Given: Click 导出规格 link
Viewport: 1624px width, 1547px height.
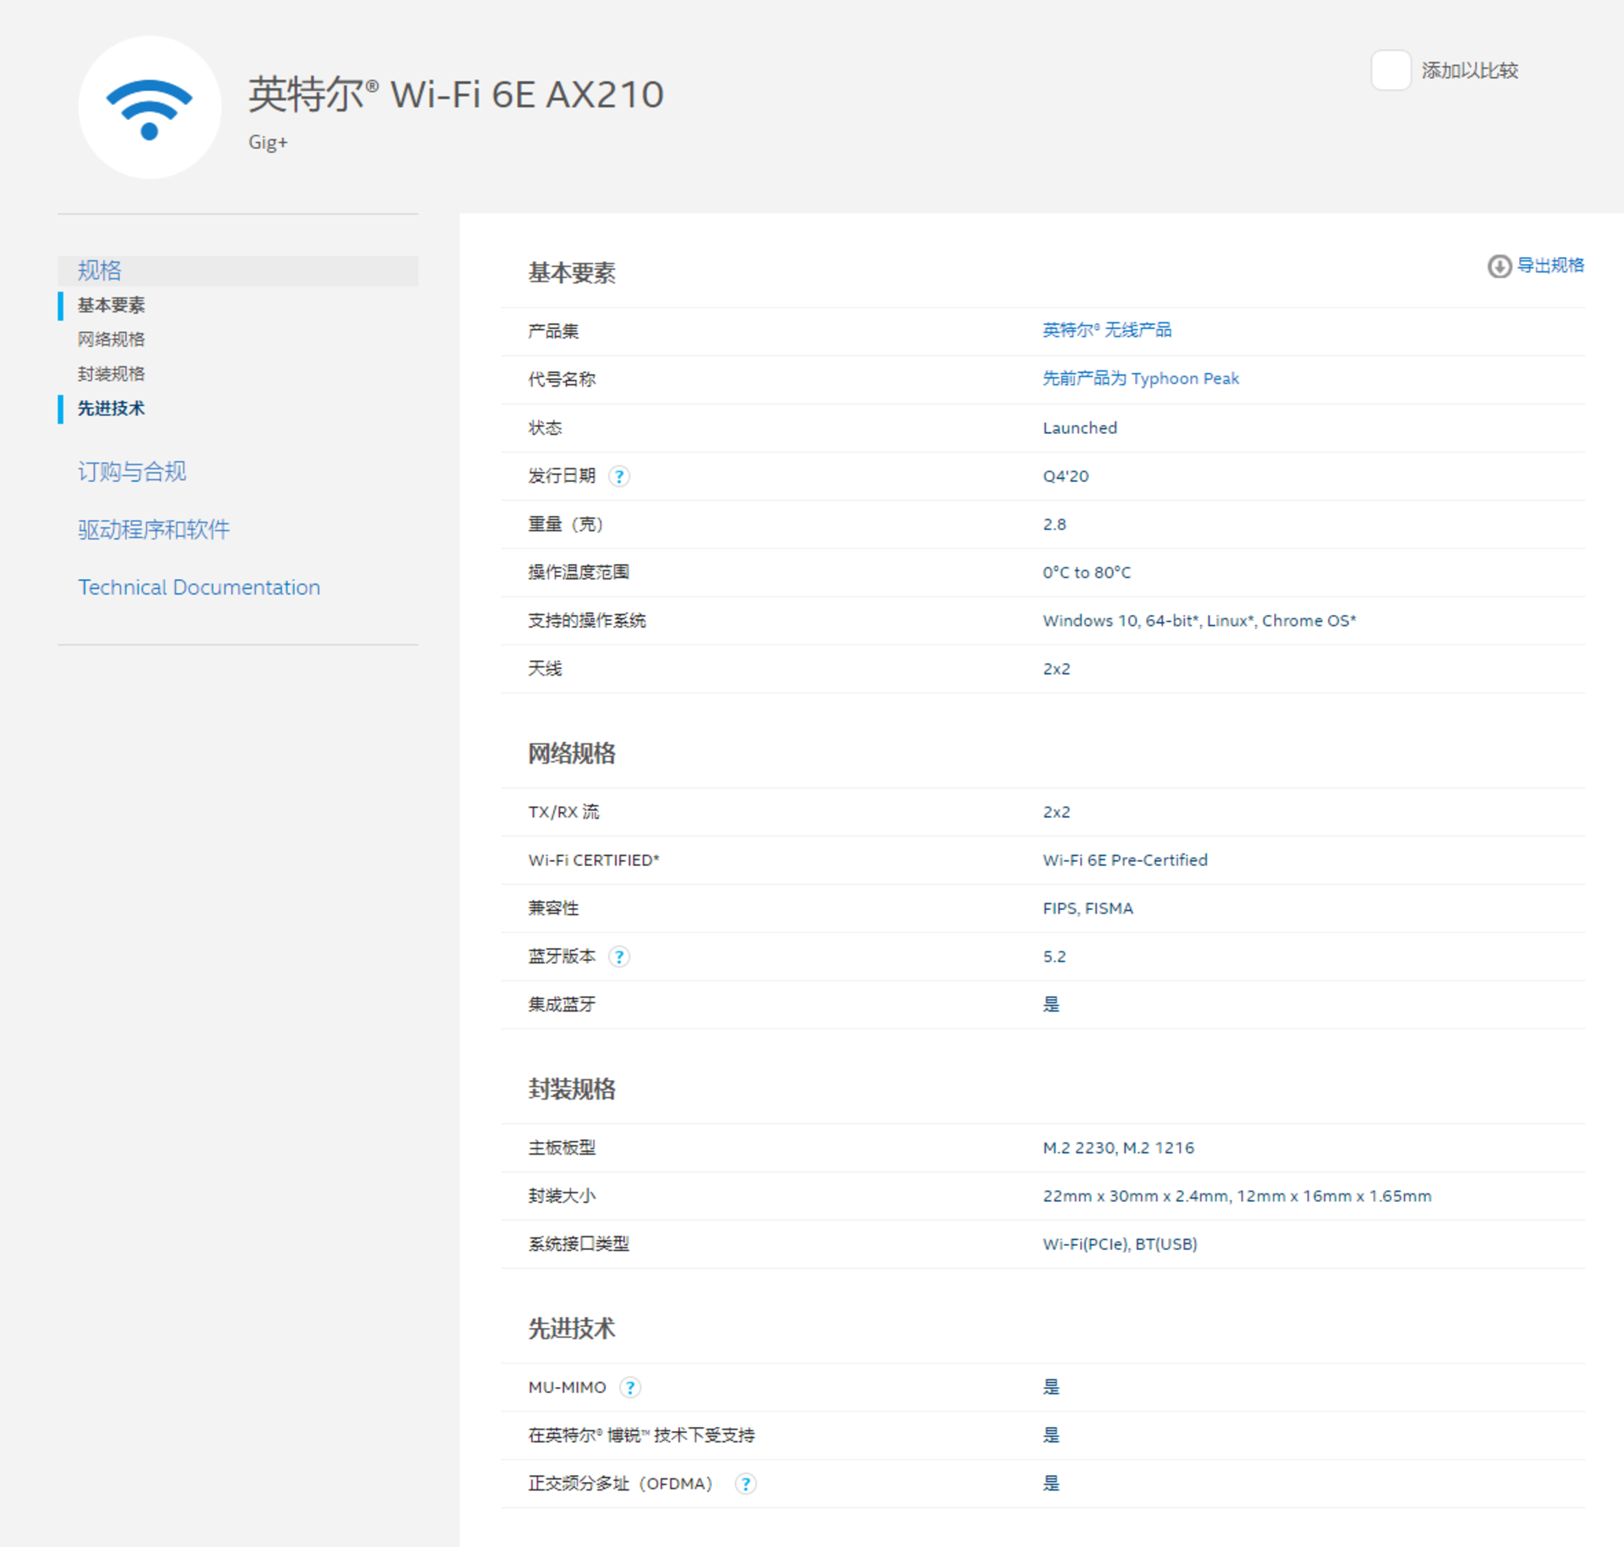Looking at the screenshot, I should click(x=1550, y=266).
